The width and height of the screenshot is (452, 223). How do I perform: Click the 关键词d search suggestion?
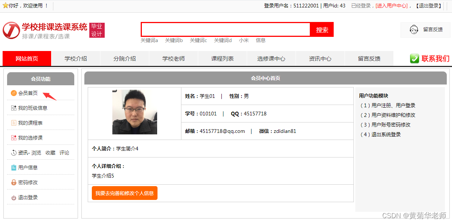(223, 40)
